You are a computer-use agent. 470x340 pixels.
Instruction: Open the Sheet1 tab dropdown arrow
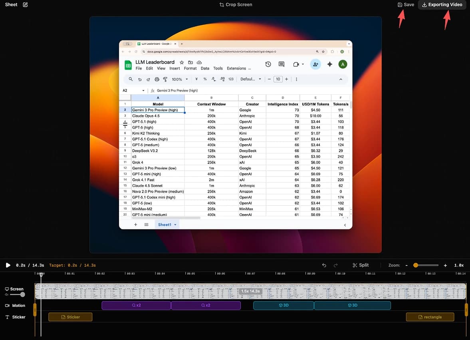coord(175,225)
